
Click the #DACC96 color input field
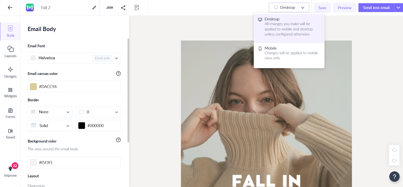[74, 87]
